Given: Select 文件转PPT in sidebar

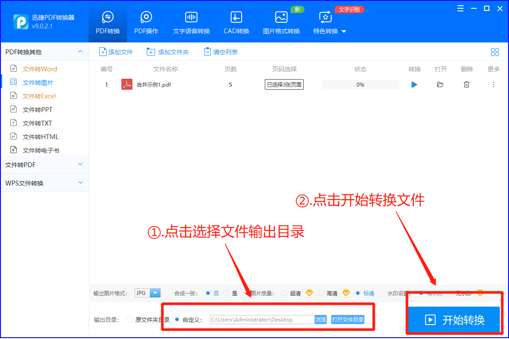Looking at the screenshot, I should [37, 110].
